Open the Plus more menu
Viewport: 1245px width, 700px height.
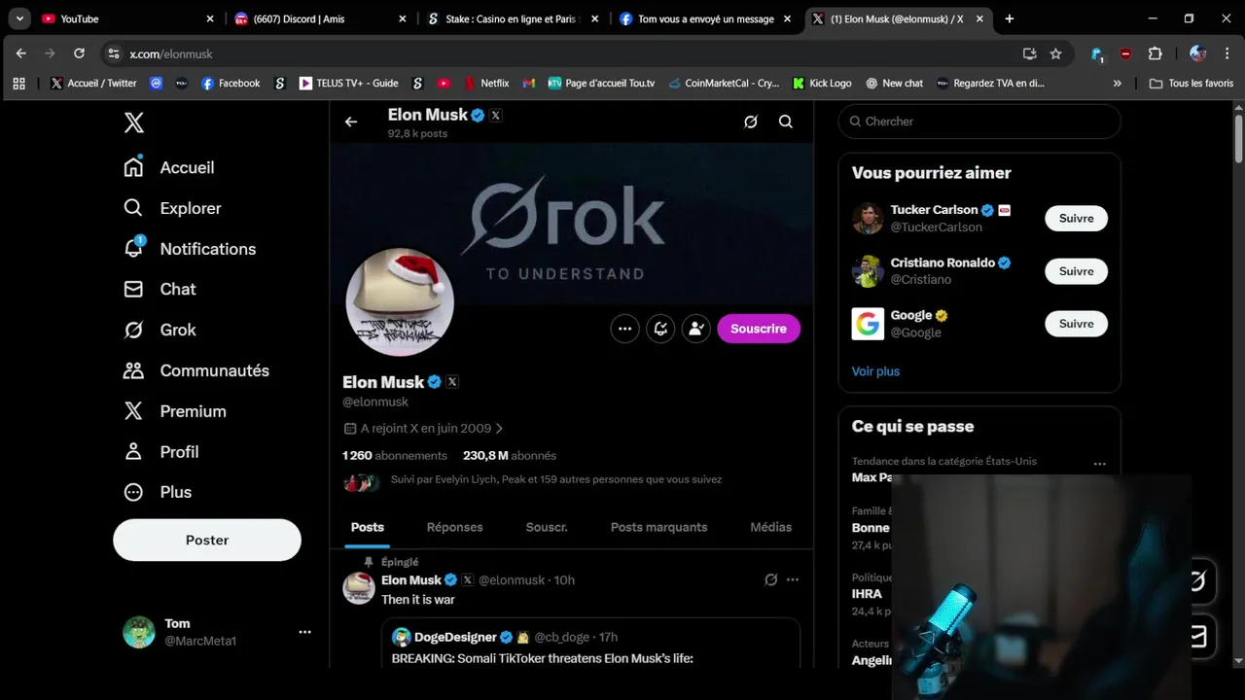click(x=158, y=492)
